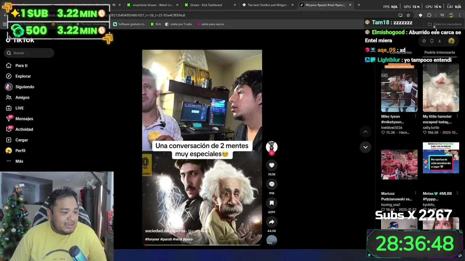Close the smashdota Stream tab
Screen dimensions: 465x261
[x=177, y=5]
